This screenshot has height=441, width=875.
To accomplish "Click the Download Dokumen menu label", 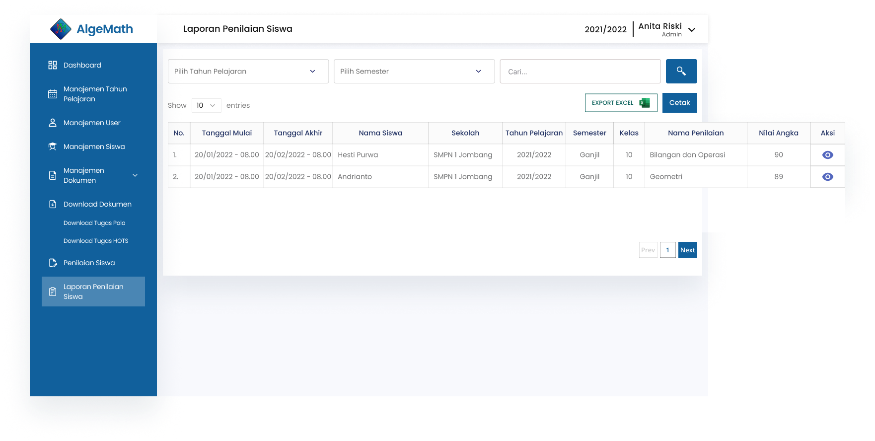I will click(97, 204).
